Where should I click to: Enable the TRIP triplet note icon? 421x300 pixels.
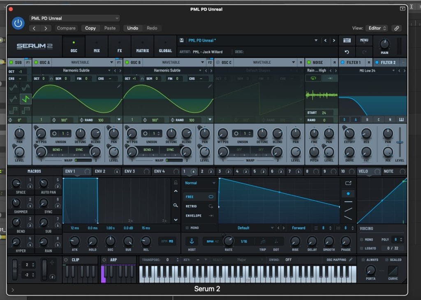pos(263,241)
